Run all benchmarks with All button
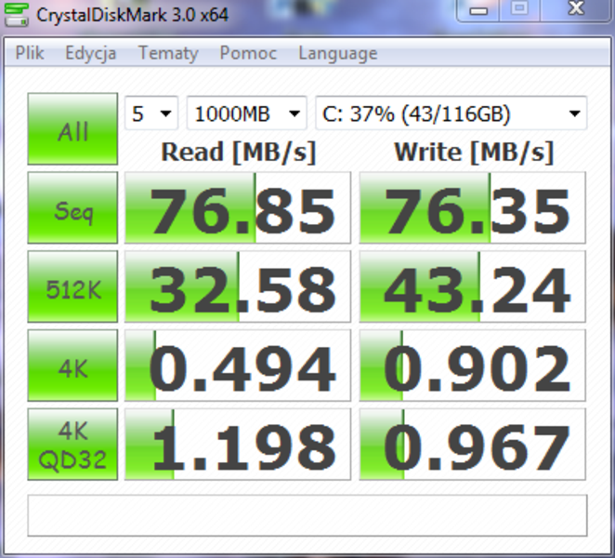 pyautogui.click(x=72, y=128)
